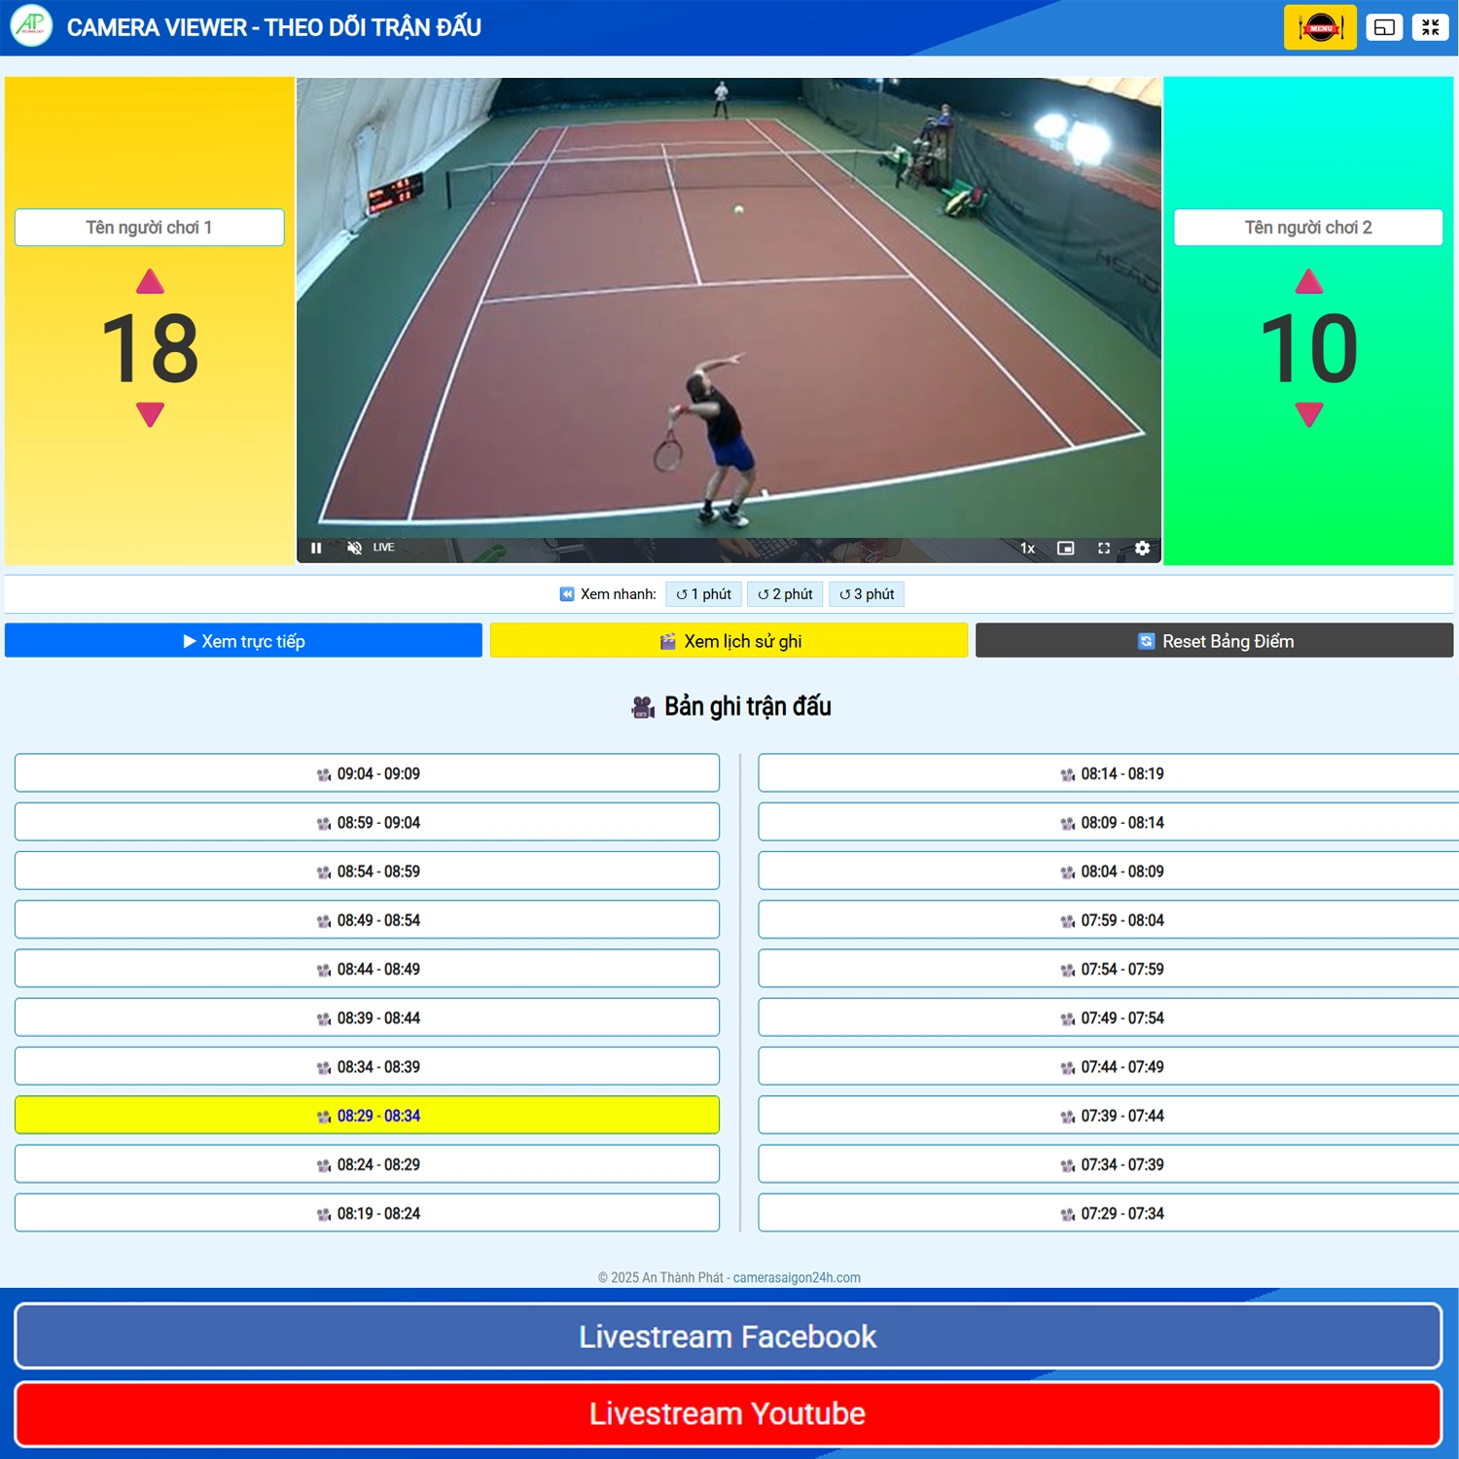Open the Livestream Facebook link

pos(729,1335)
